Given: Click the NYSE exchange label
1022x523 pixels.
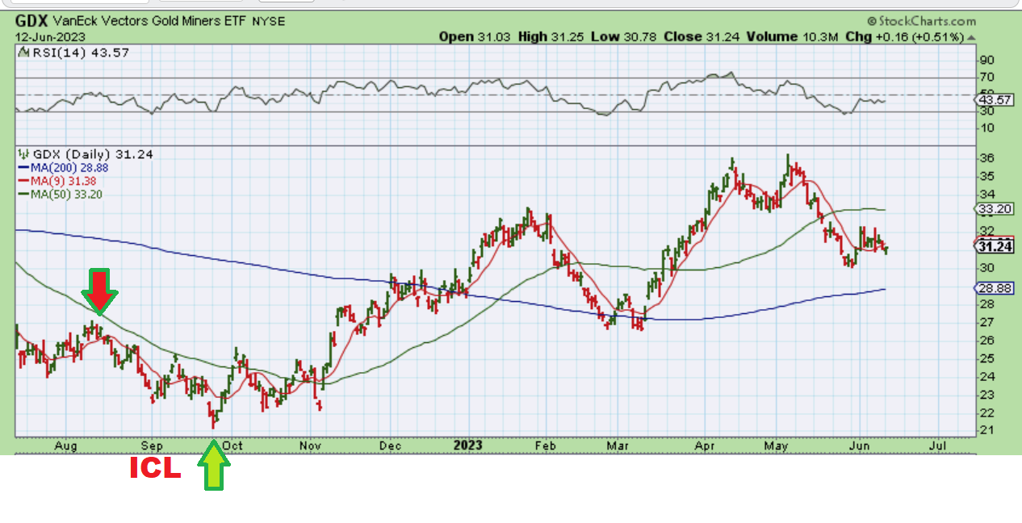Looking at the screenshot, I should pos(270,22).
